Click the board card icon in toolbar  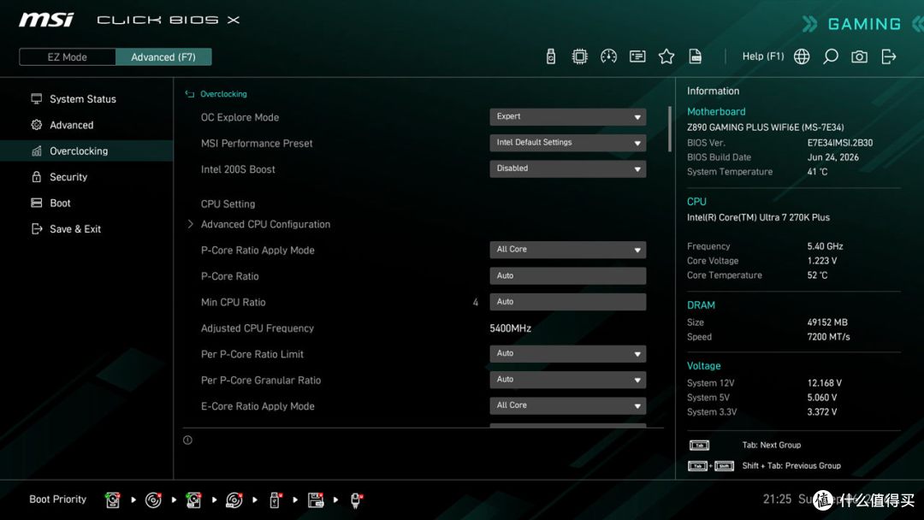click(x=637, y=56)
